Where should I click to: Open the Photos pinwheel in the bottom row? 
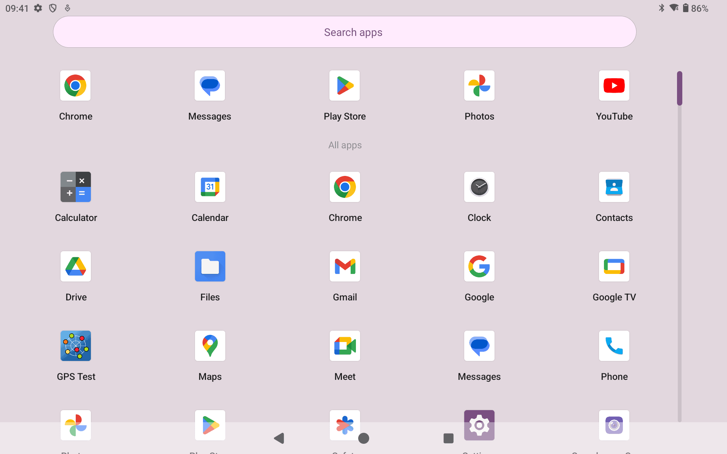[76, 425]
